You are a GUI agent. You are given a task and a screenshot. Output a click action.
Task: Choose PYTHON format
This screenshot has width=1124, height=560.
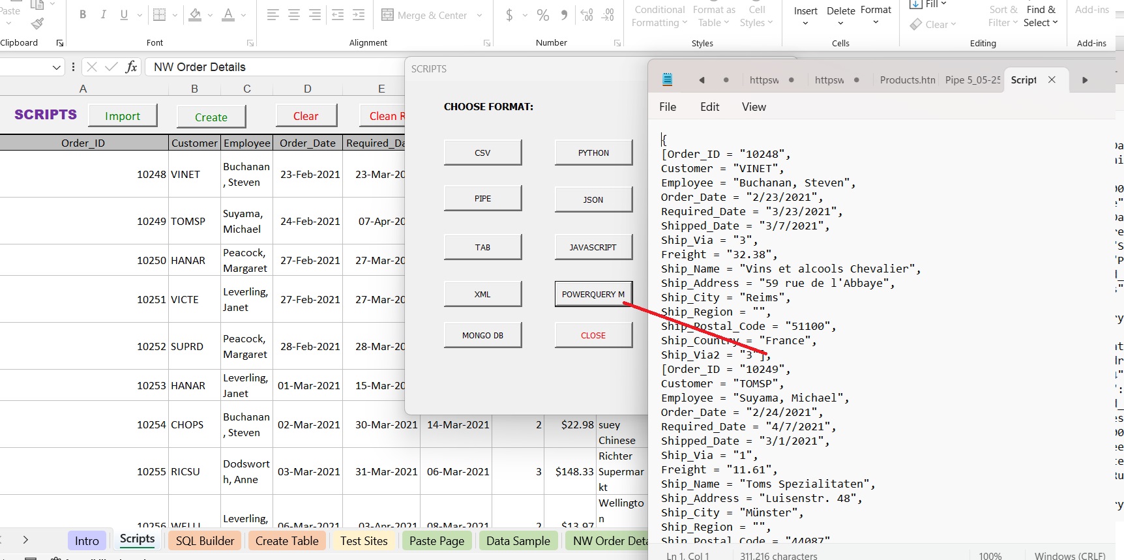click(593, 153)
